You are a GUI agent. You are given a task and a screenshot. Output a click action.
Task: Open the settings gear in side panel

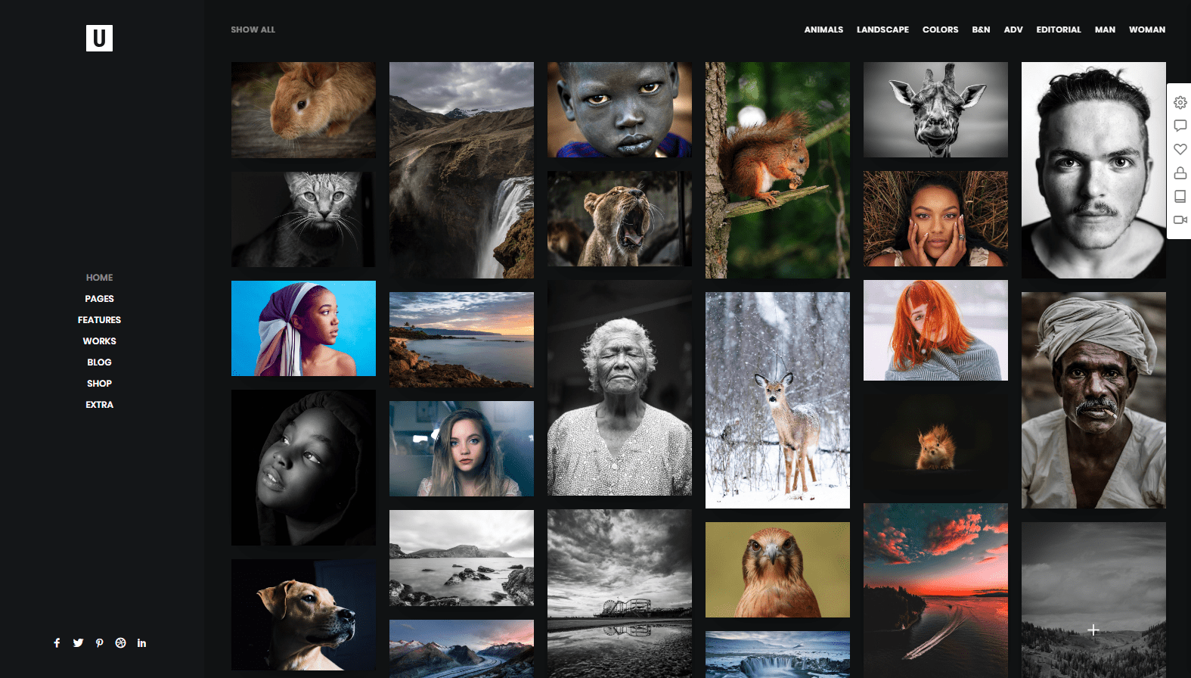point(1180,102)
